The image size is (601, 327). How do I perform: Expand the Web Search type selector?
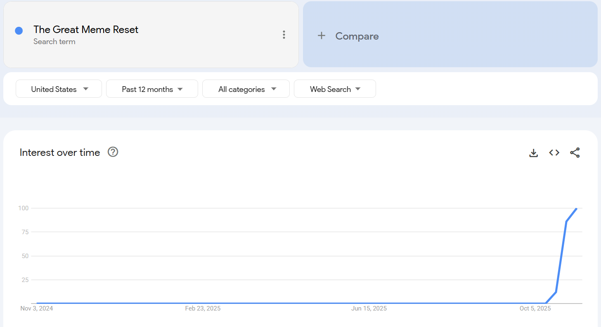(335, 89)
